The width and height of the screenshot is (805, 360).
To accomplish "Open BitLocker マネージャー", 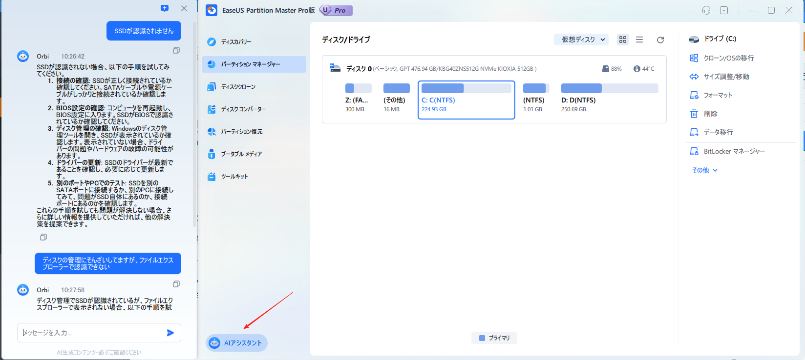I will pos(734,152).
